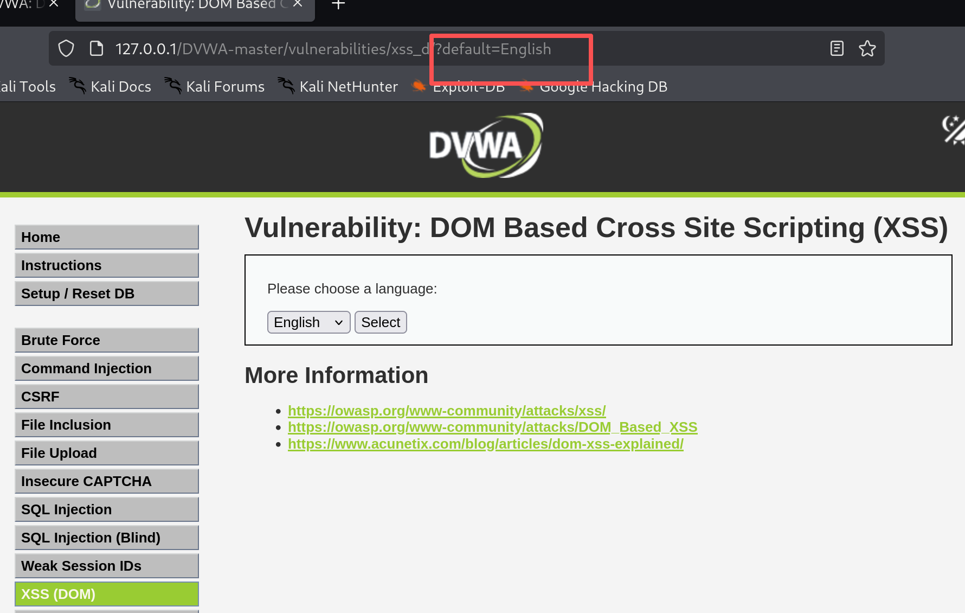Open Weak Session IDs page
The width and height of the screenshot is (965, 613).
(x=107, y=566)
